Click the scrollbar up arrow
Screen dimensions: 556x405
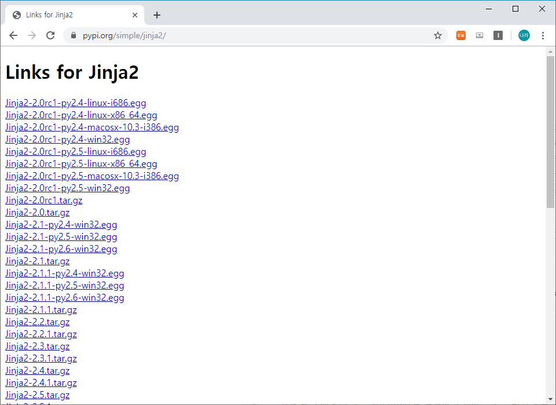(550, 52)
